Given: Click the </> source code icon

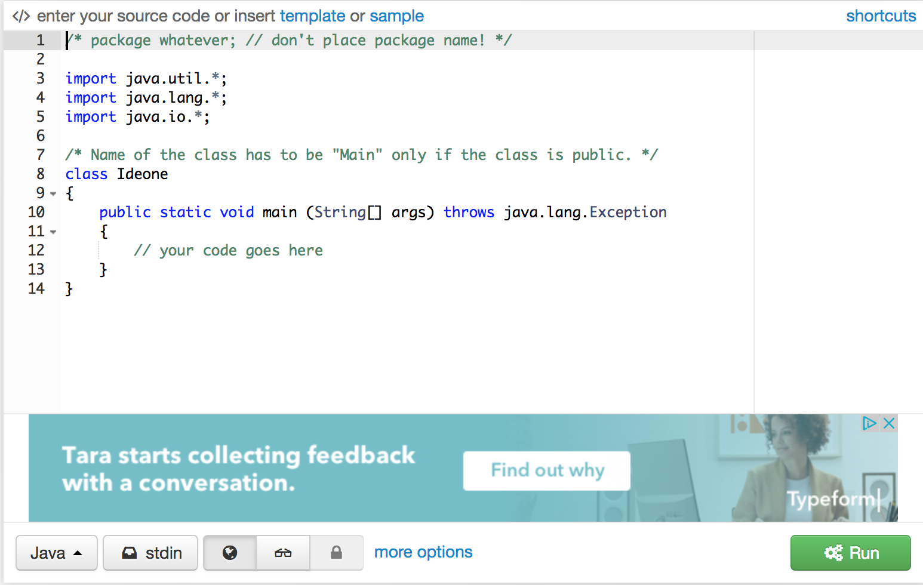Looking at the screenshot, I should [21, 16].
